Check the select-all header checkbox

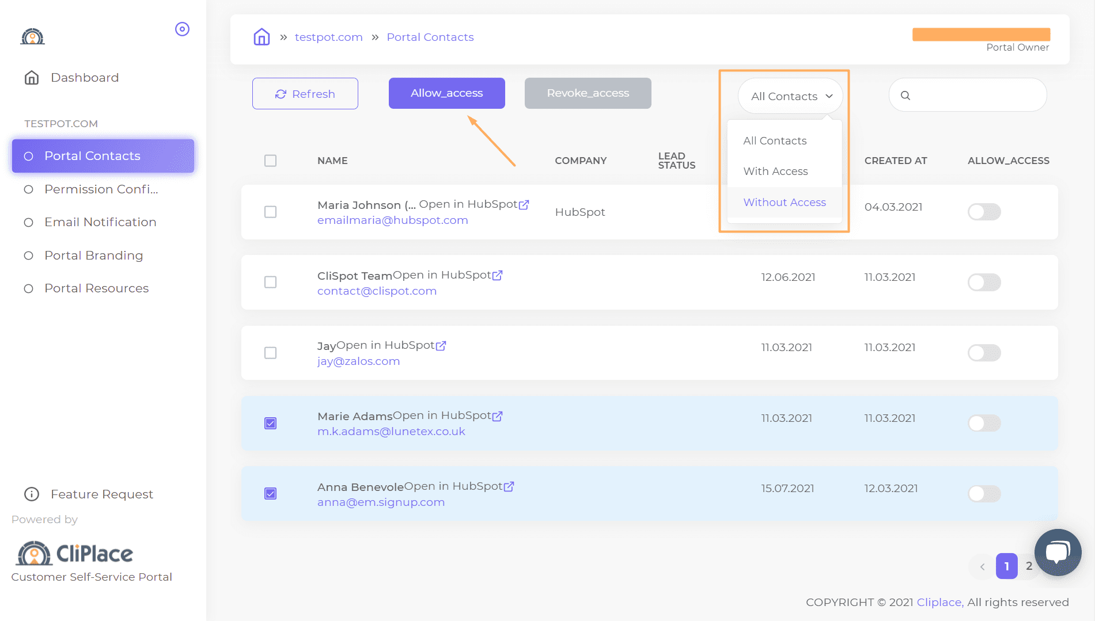pos(270,161)
